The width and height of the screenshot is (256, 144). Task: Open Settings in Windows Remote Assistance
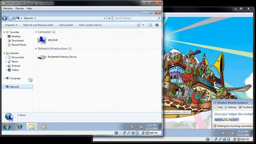click(230, 107)
